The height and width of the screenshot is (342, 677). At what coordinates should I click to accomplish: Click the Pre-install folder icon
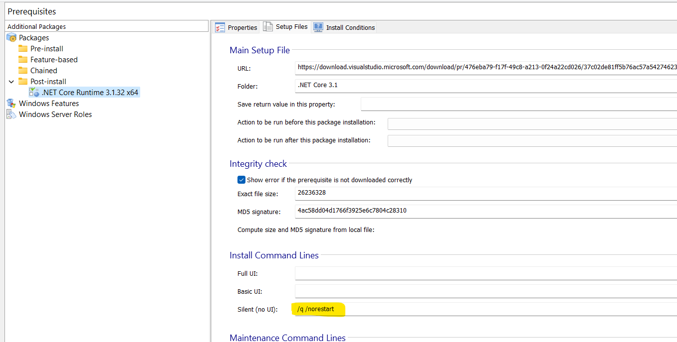(x=23, y=49)
